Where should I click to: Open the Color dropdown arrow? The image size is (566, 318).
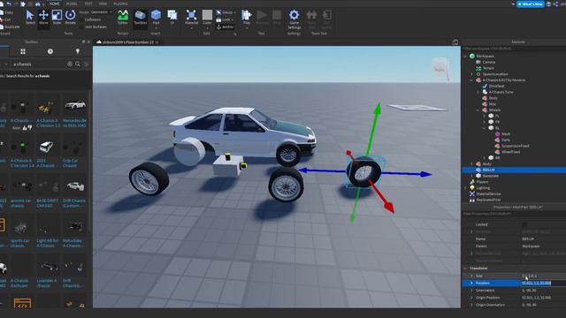pos(207,27)
